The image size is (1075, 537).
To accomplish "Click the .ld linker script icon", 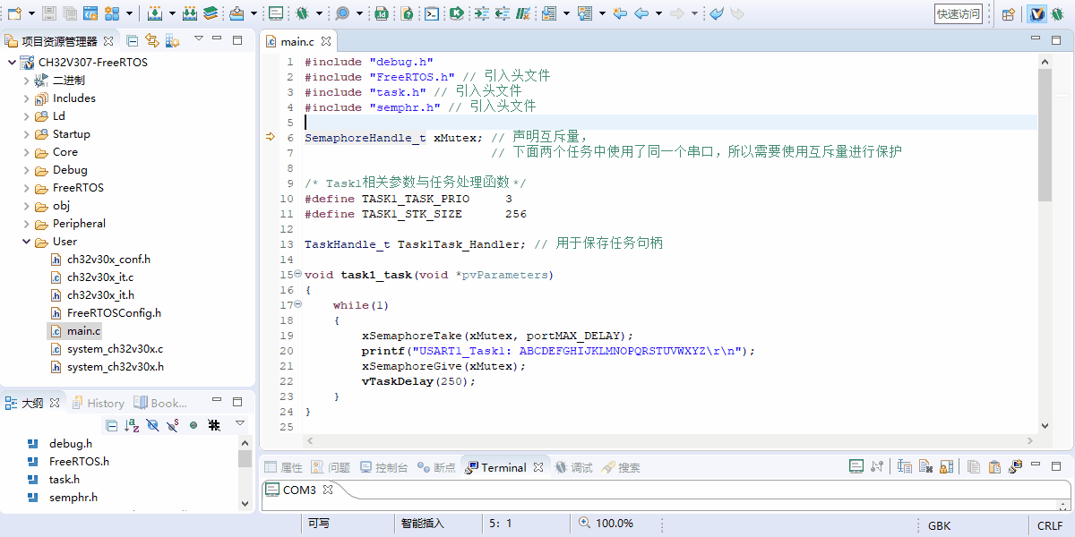I will [382, 13].
